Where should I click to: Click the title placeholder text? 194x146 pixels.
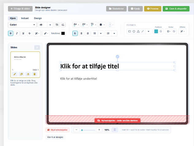coord(89,66)
